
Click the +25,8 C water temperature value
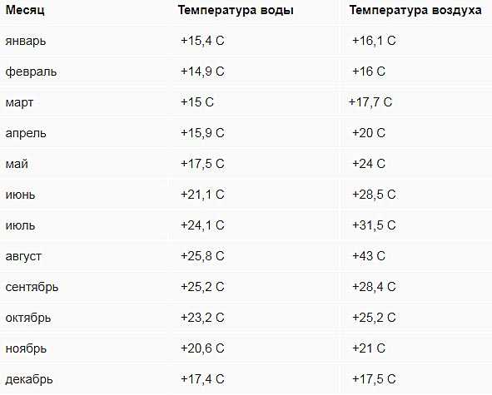pyautogui.click(x=202, y=256)
